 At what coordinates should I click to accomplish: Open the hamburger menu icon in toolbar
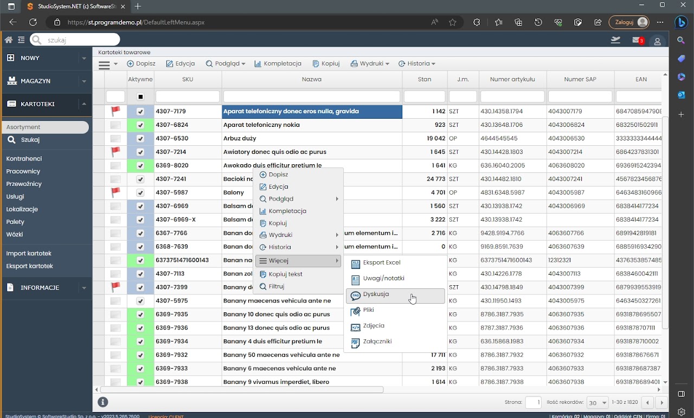point(104,65)
